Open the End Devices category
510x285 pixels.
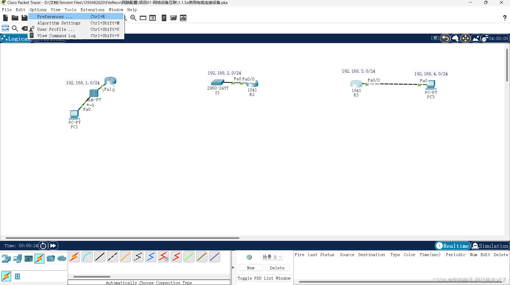point(17,258)
